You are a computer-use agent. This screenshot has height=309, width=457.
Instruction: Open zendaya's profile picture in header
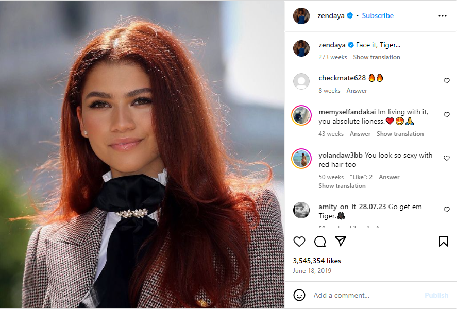click(x=301, y=16)
